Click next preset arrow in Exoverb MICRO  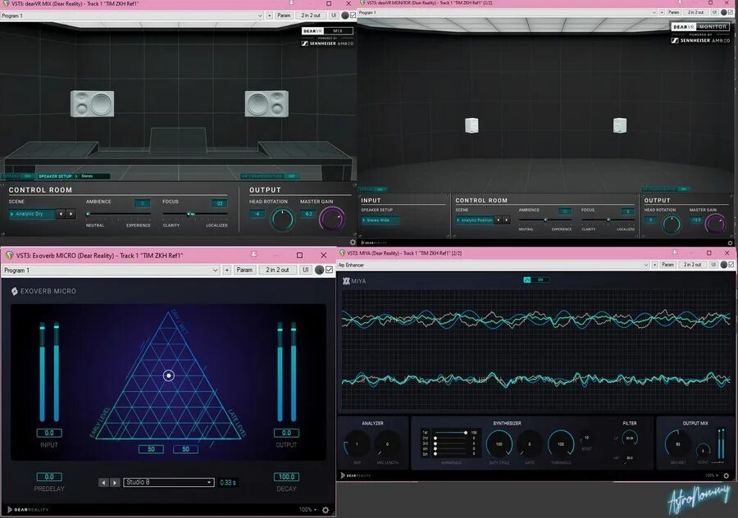tap(114, 482)
